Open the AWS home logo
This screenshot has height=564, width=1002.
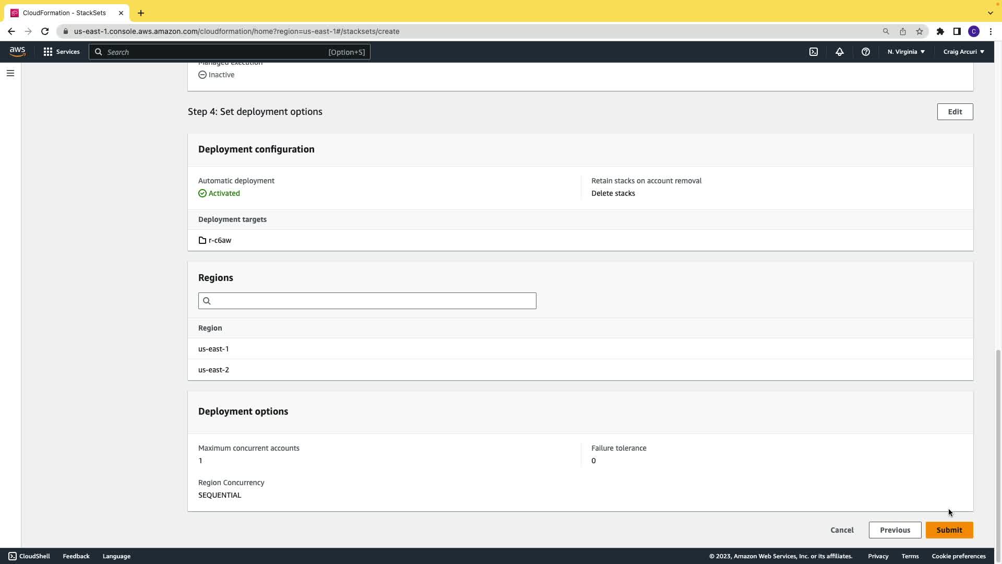17,52
